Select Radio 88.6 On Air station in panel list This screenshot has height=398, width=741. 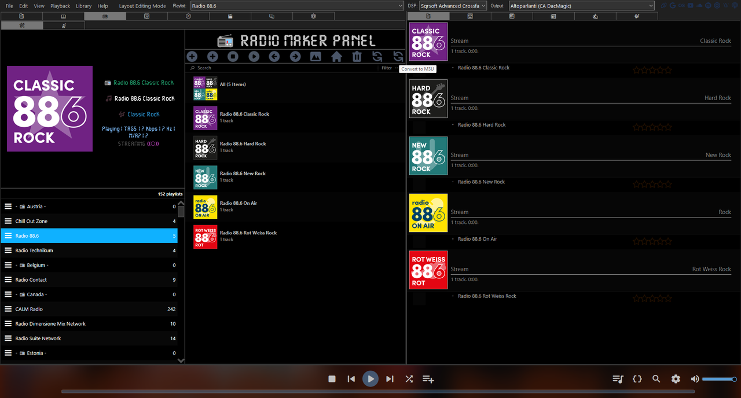294,207
